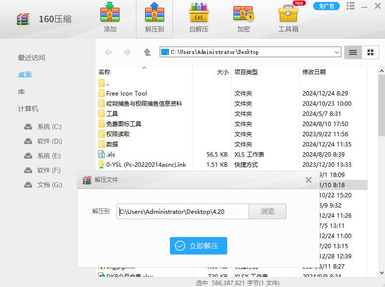
Task: Click the extract destination path field
Action: (x=183, y=211)
